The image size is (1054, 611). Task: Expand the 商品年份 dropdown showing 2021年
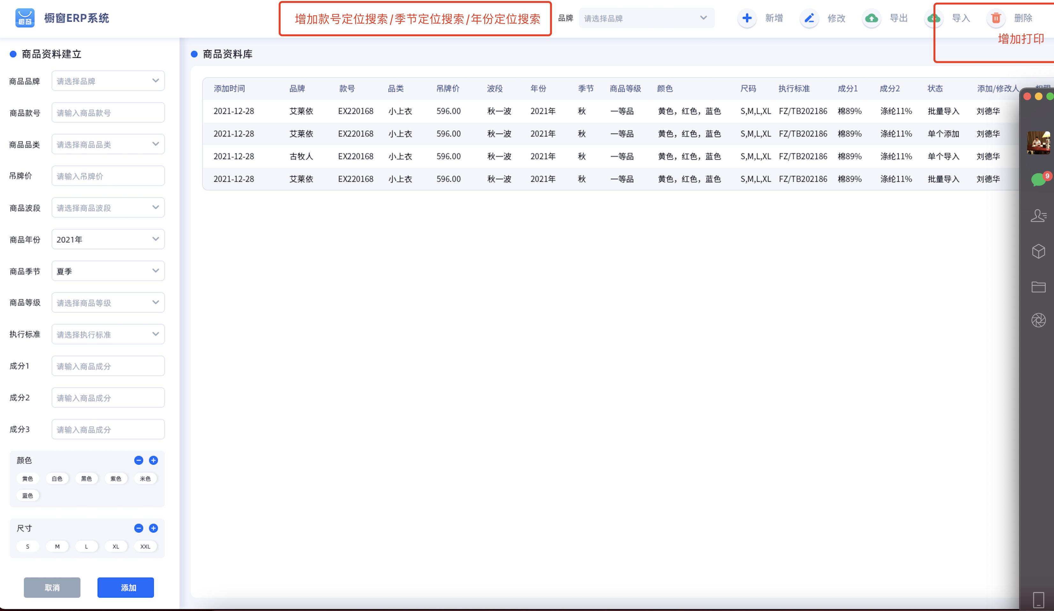click(108, 239)
